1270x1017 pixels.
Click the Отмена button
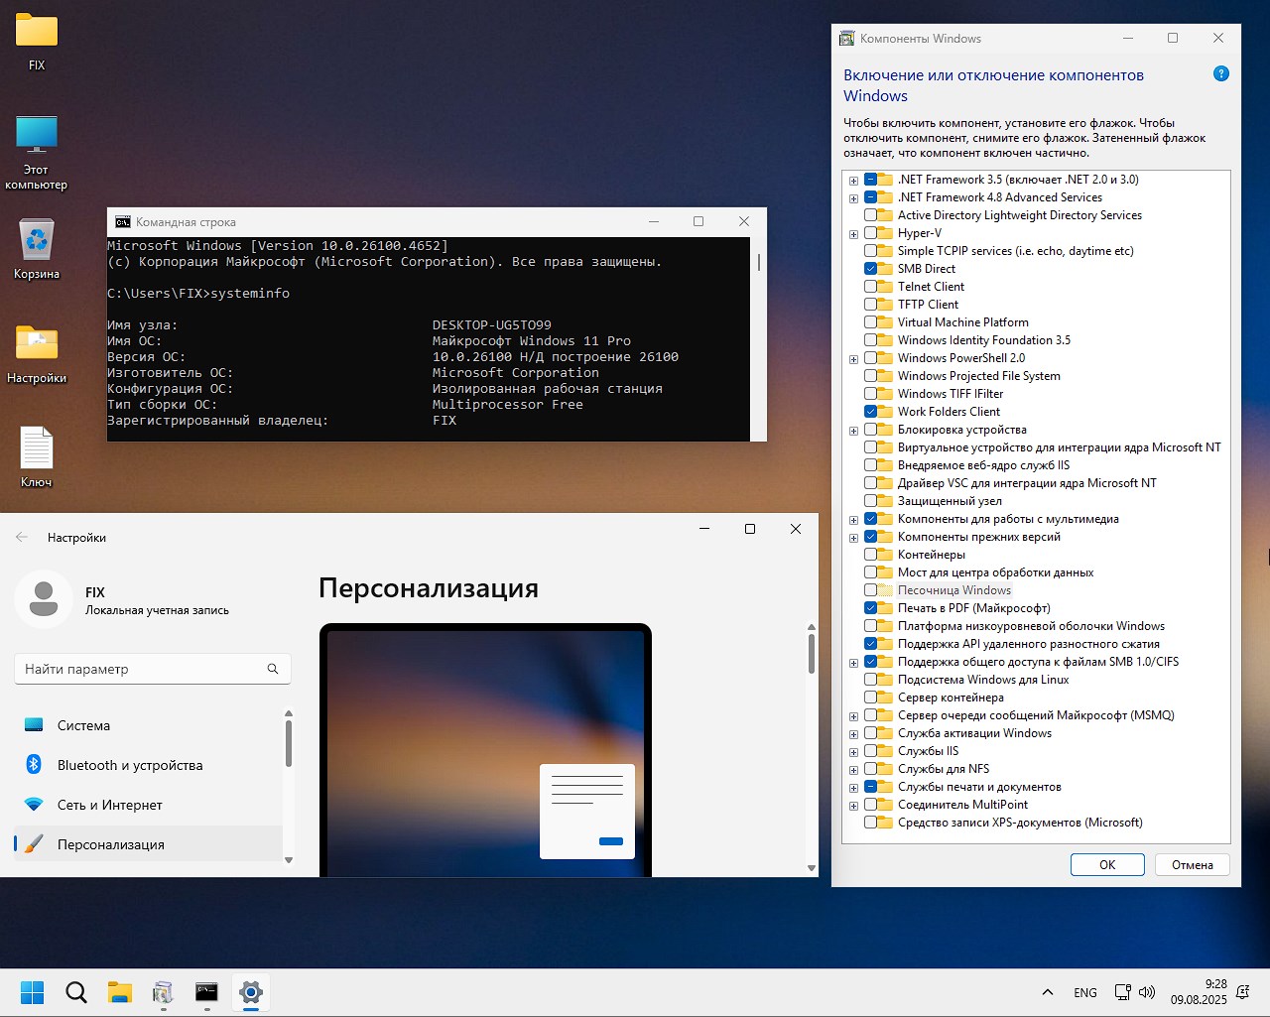pos(1192,865)
